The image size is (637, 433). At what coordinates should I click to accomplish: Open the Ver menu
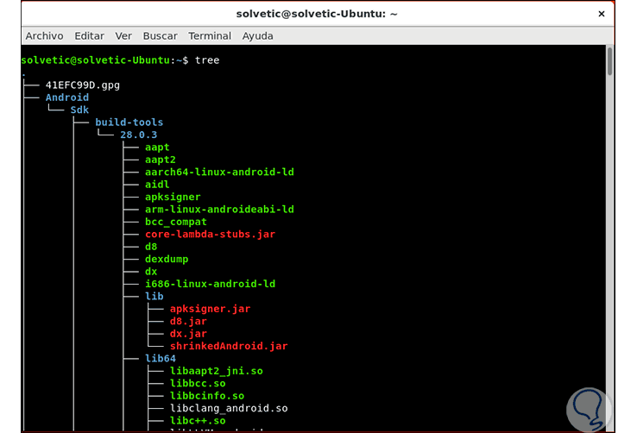123,36
